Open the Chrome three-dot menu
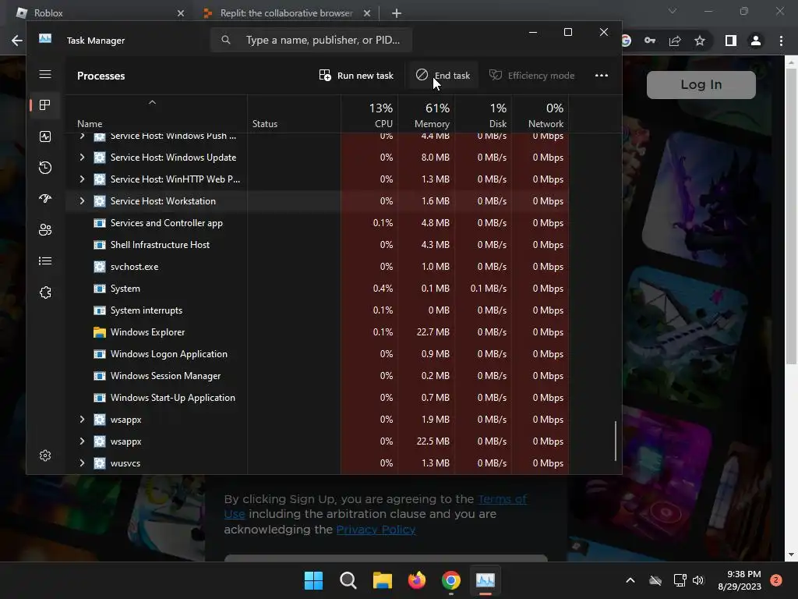The width and height of the screenshot is (798, 599). pos(781,41)
